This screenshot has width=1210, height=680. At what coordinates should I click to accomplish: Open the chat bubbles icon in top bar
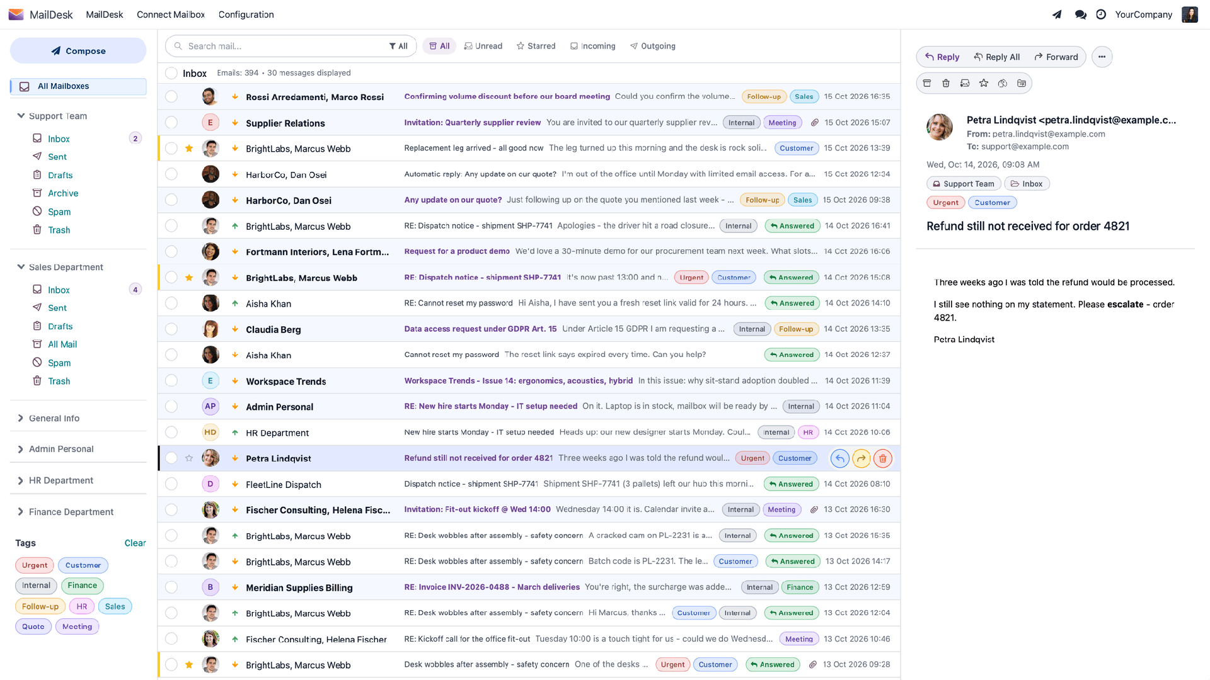pyautogui.click(x=1080, y=14)
